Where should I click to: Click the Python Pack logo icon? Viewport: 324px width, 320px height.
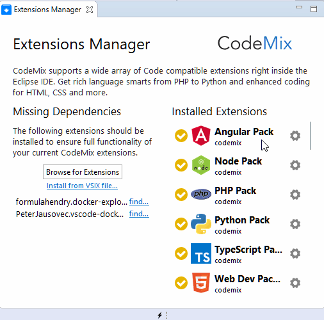[x=201, y=224]
